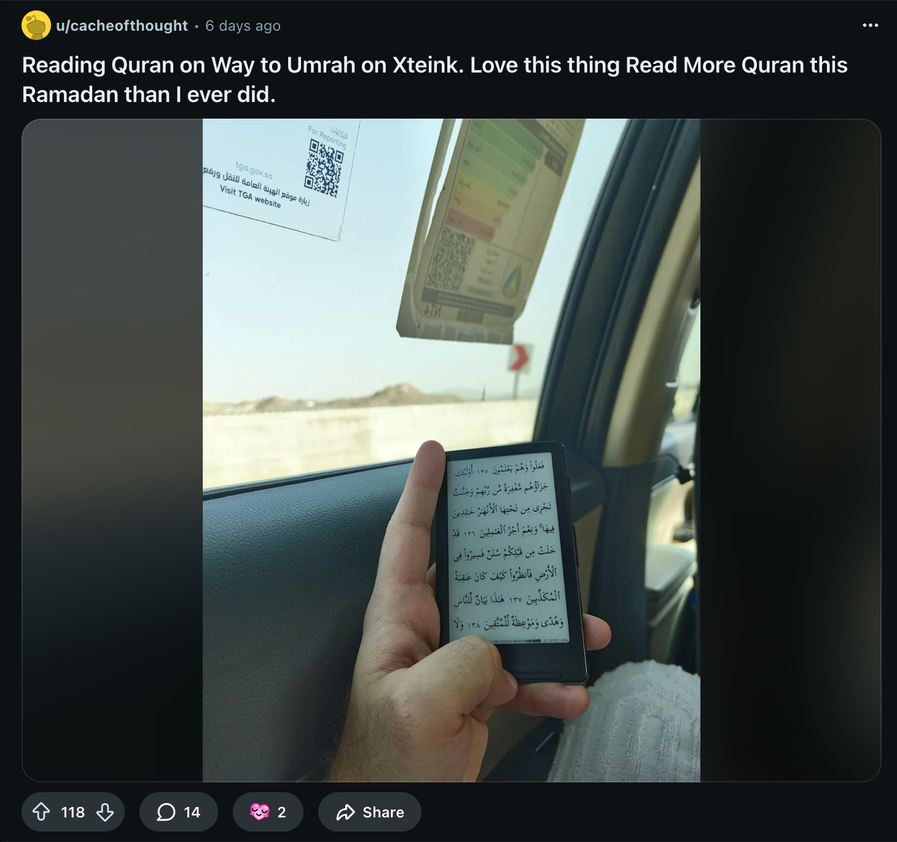Click the u/cacheofthought avatar icon

[36, 25]
